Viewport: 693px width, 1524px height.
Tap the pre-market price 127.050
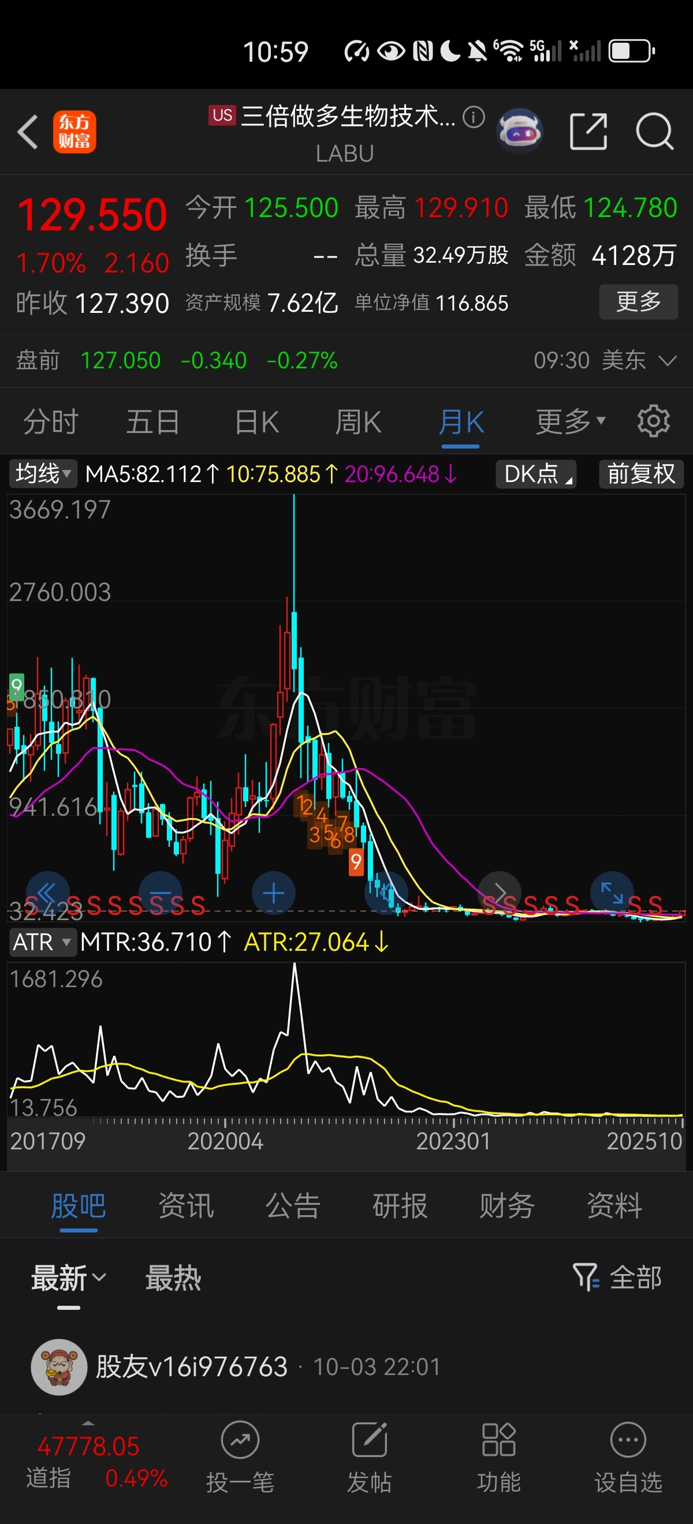(x=120, y=360)
